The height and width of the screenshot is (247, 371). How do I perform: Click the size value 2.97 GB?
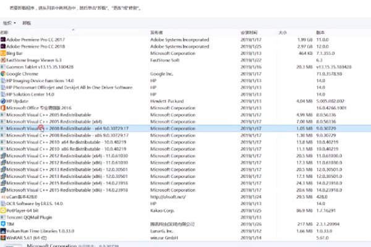tap(305, 46)
